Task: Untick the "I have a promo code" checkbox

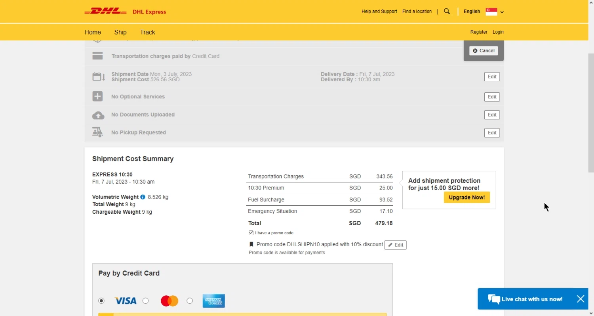Action: (x=251, y=233)
